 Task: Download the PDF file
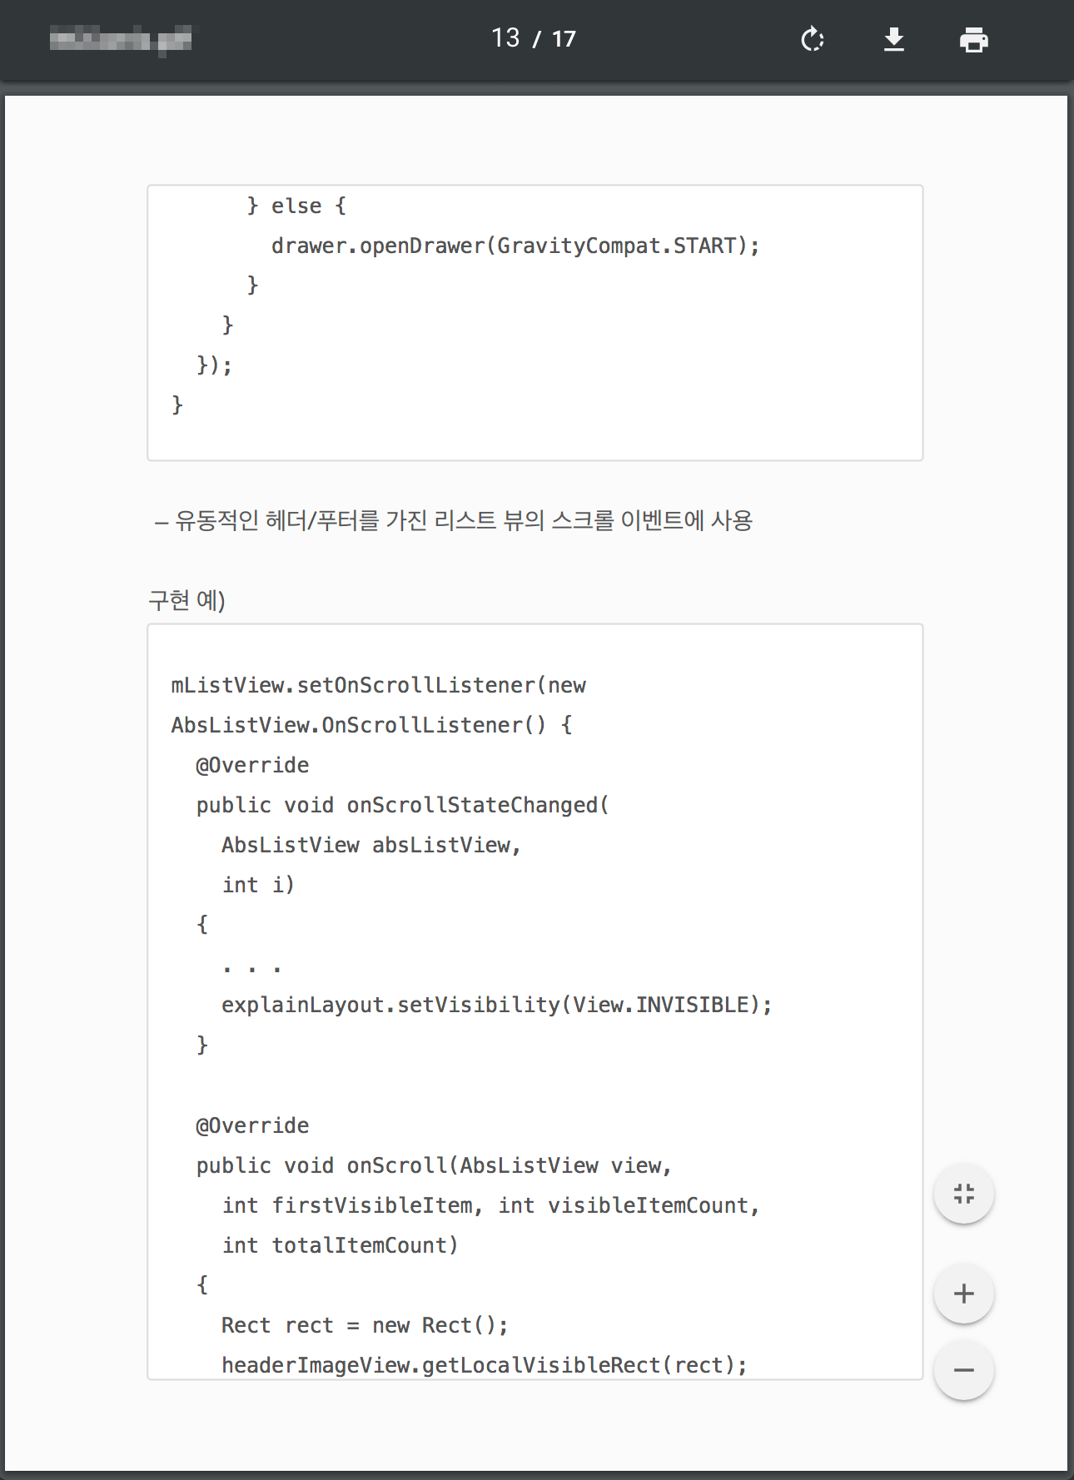pos(893,39)
